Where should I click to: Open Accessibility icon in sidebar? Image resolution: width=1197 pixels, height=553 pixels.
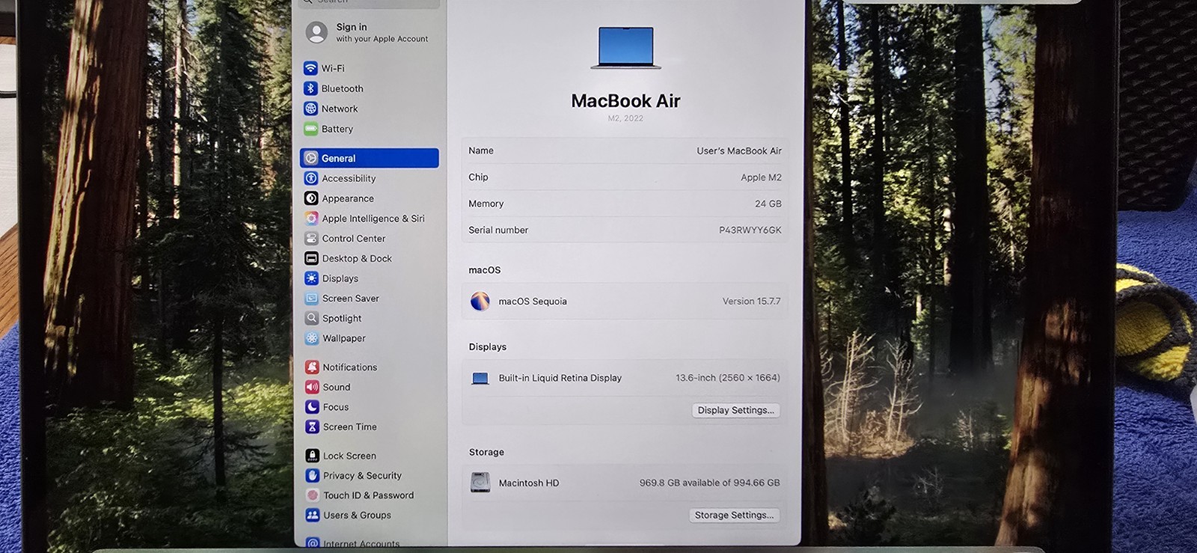pyautogui.click(x=311, y=178)
